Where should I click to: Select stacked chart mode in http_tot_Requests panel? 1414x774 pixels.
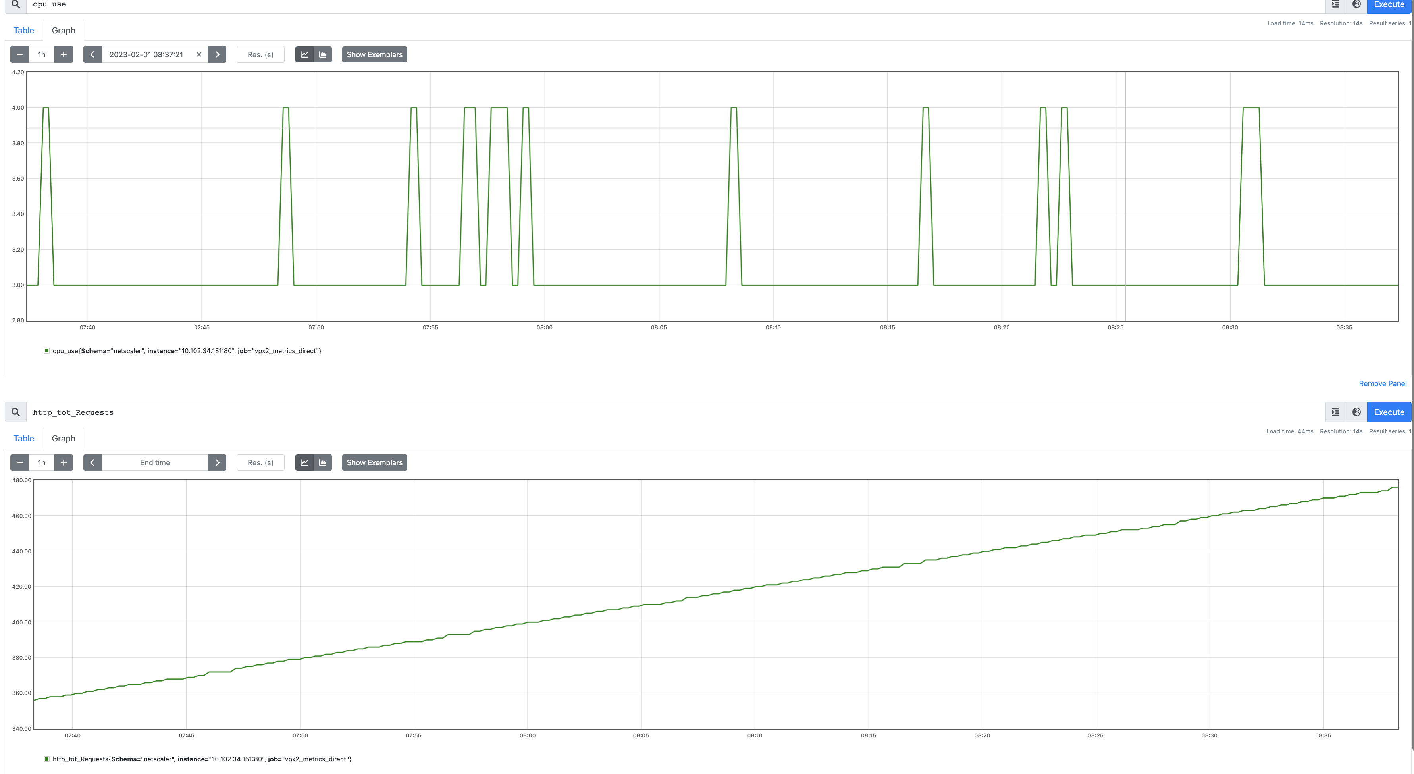pos(323,463)
